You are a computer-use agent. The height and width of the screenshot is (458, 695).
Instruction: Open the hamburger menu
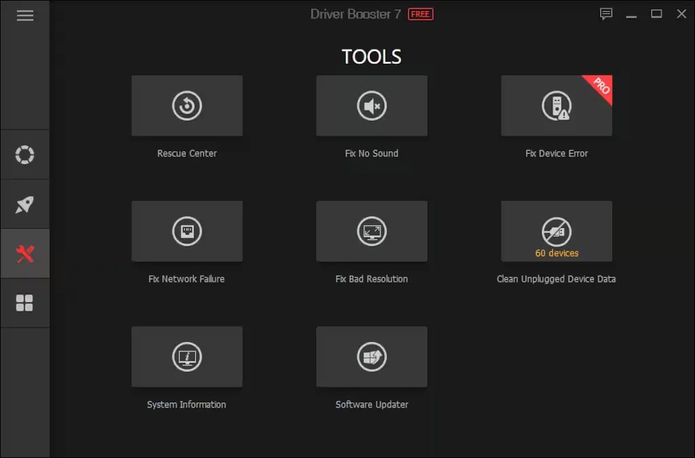(25, 16)
